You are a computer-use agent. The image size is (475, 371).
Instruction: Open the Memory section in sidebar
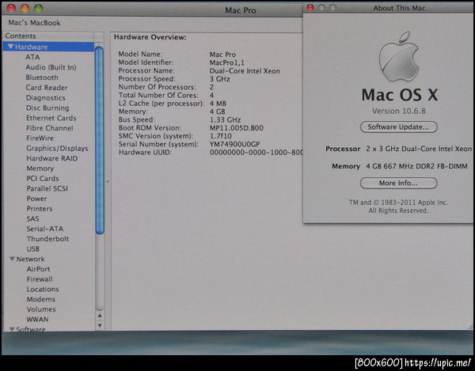[40, 168]
